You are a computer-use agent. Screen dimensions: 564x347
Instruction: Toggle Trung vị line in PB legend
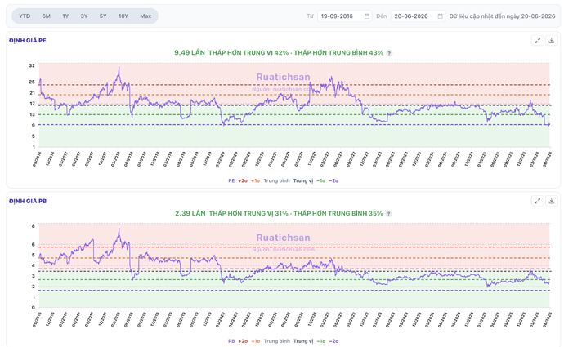pyautogui.click(x=303, y=341)
